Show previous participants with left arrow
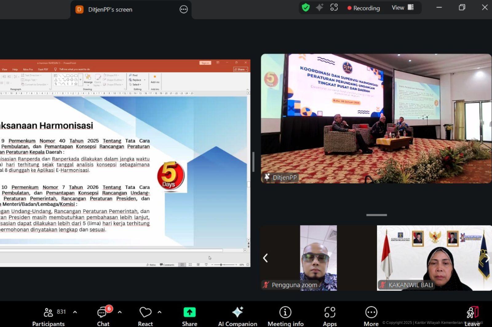Viewport: 492px width, 327px height. 265,258
